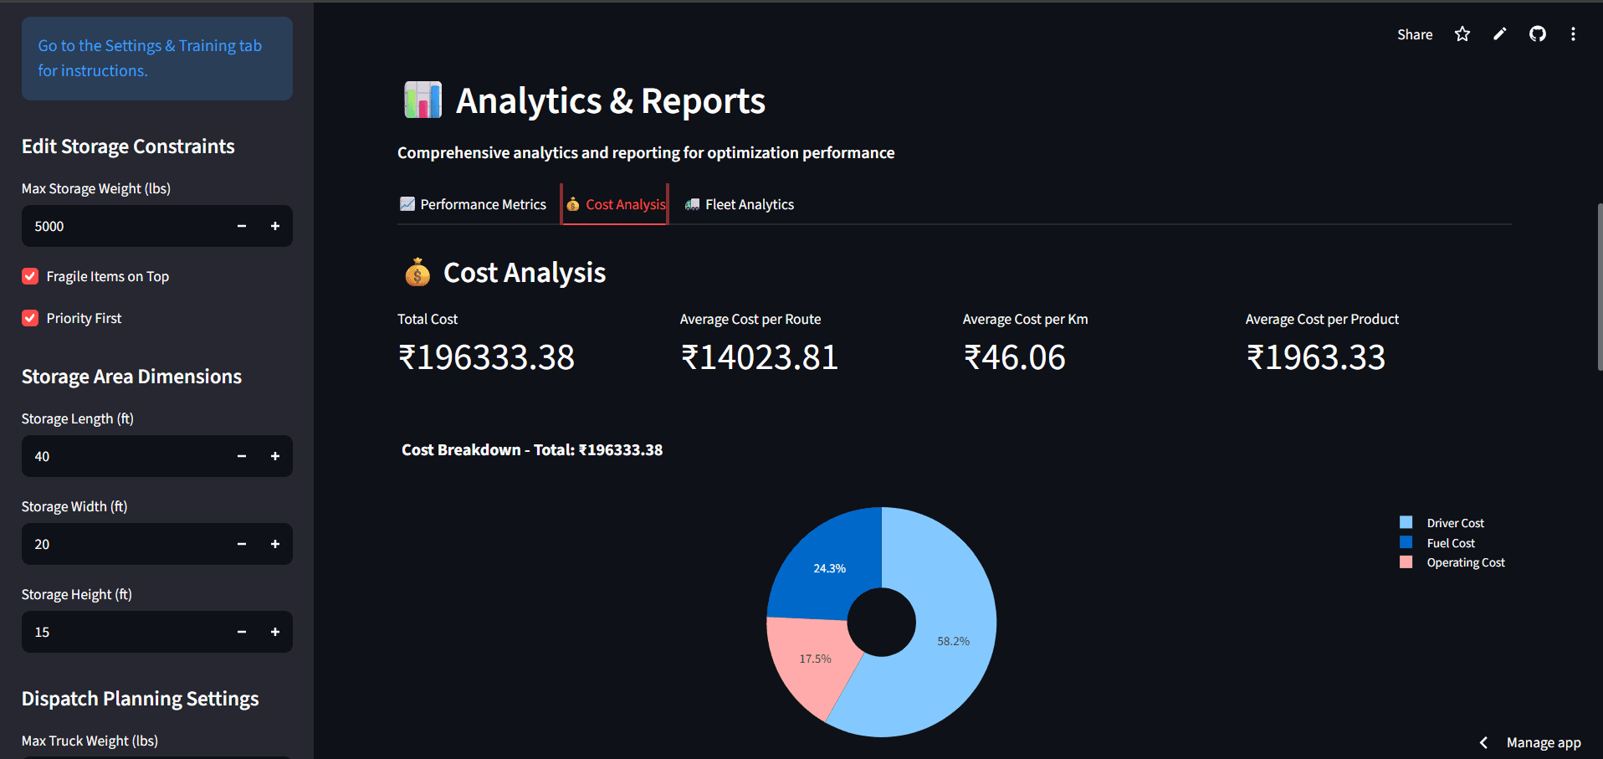Click the Storage Length input field

124,456
